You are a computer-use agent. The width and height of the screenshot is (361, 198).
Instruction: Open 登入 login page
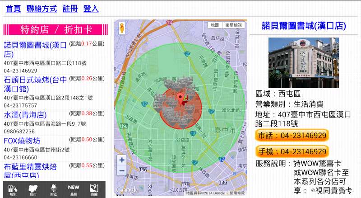click(x=91, y=9)
